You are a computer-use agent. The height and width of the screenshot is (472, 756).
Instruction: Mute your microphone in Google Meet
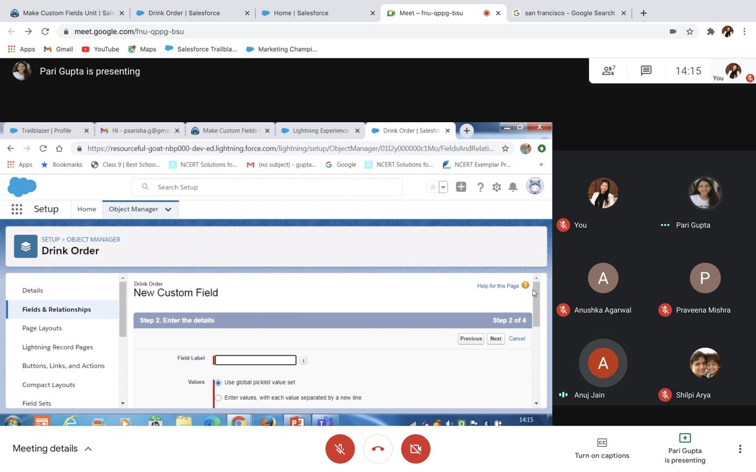(340, 449)
